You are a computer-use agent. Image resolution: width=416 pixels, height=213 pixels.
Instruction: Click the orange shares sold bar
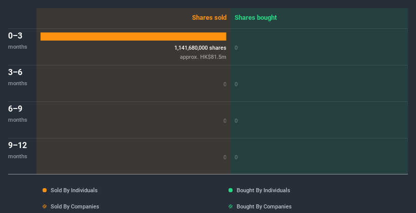pyautogui.click(x=133, y=37)
